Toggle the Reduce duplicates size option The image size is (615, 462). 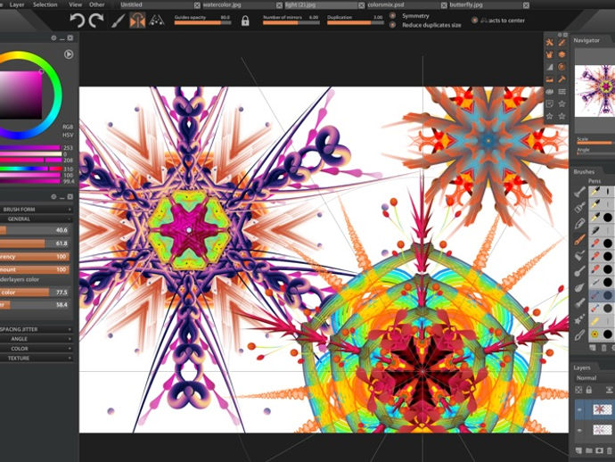point(392,25)
